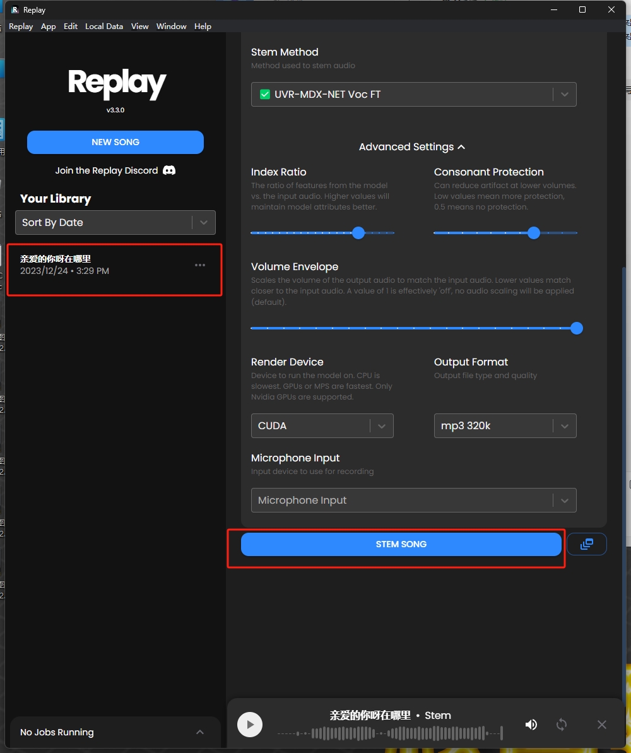Open the View menu
This screenshot has height=753, width=631.
(x=139, y=26)
